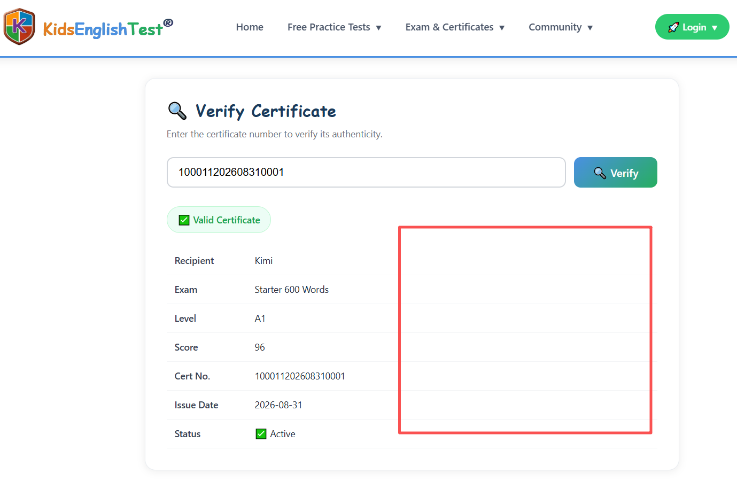Expand the Exam & Certificates dropdown arrow
Image resolution: width=737 pixels, height=481 pixels.
[x=502, y=28]
